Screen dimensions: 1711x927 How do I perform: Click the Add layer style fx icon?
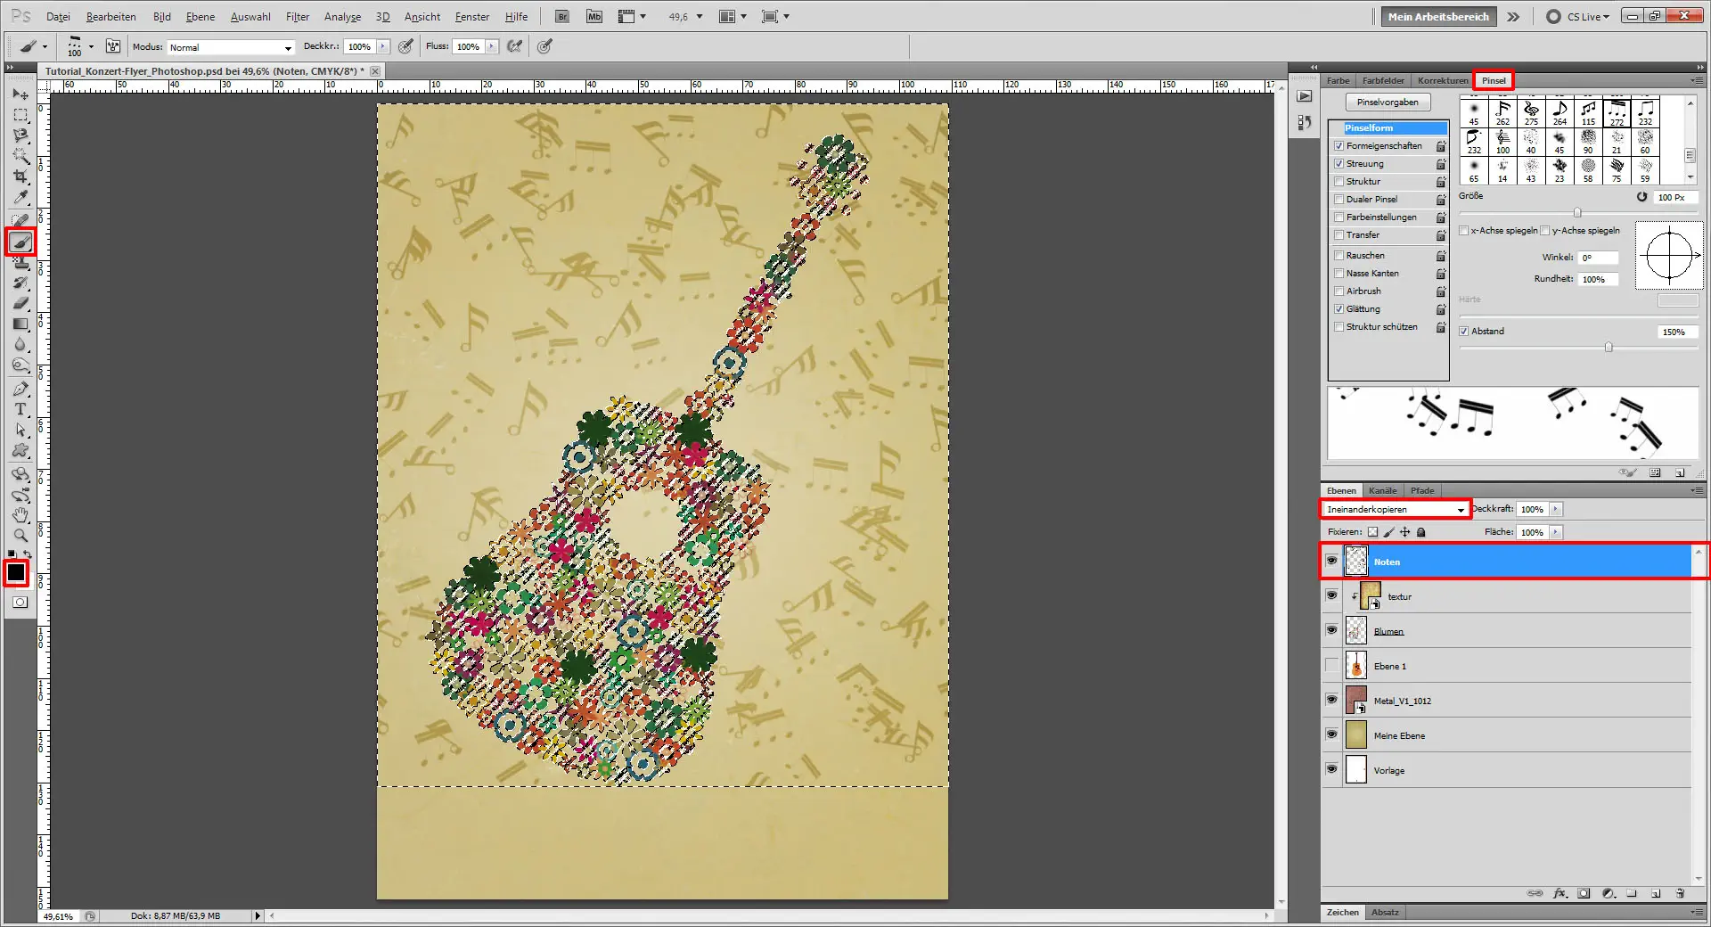coord(1560,893)
